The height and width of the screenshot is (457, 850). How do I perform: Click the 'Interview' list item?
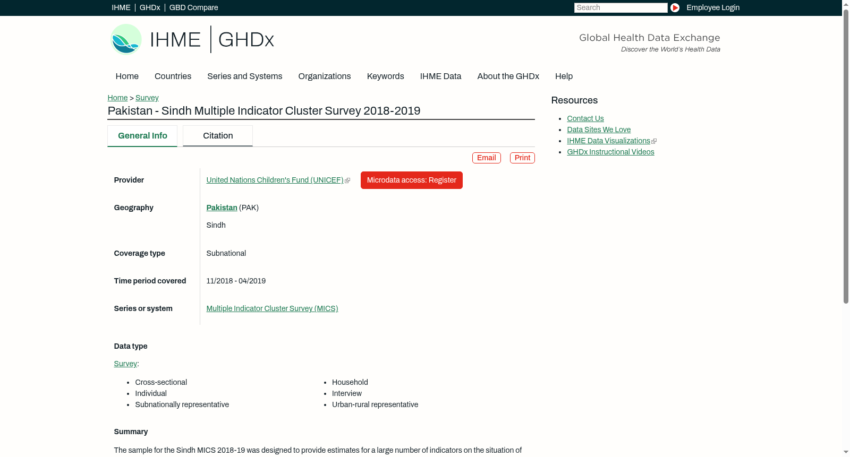click(347, 393)
